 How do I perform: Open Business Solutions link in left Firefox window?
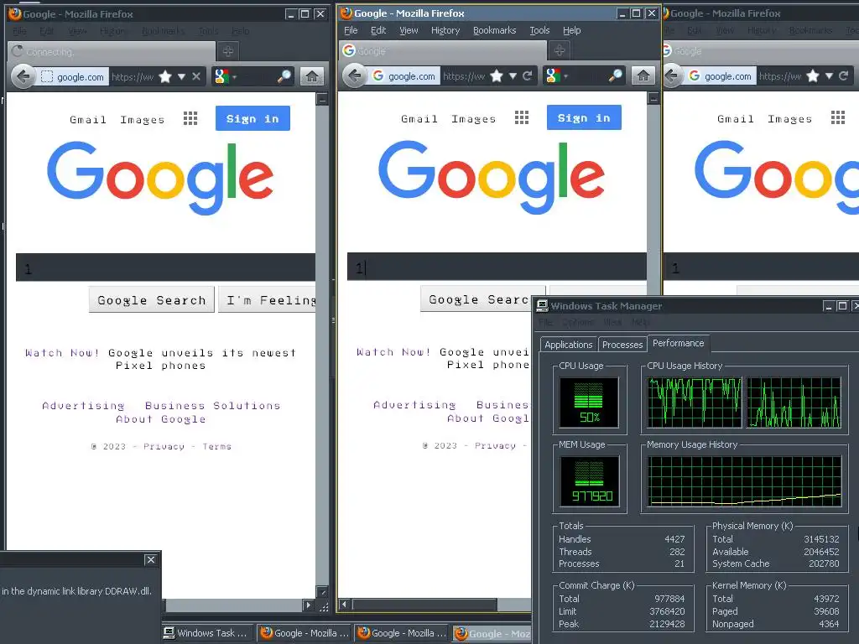(212, 406)
